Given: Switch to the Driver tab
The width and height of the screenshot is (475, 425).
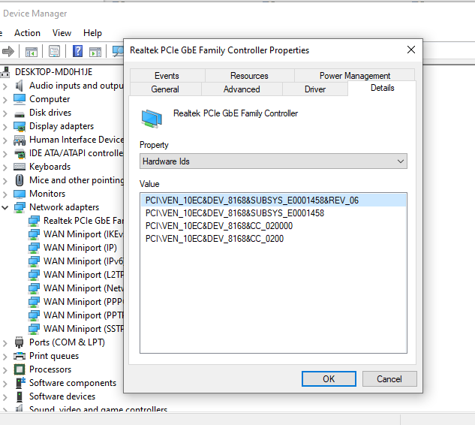Looking at the screenshot, I should (315, 89).
